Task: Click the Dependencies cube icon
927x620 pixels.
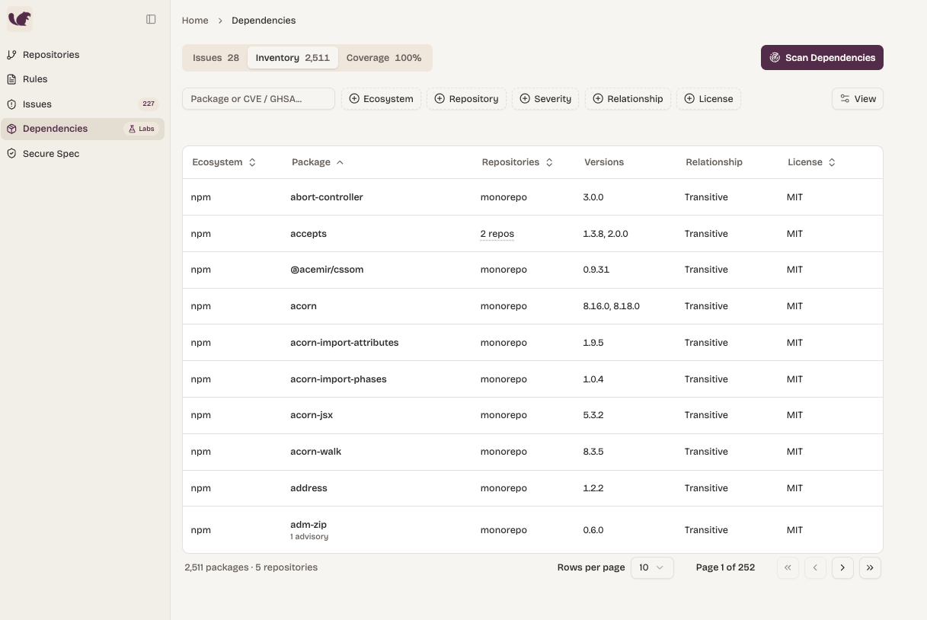Action: coord(11,129)
